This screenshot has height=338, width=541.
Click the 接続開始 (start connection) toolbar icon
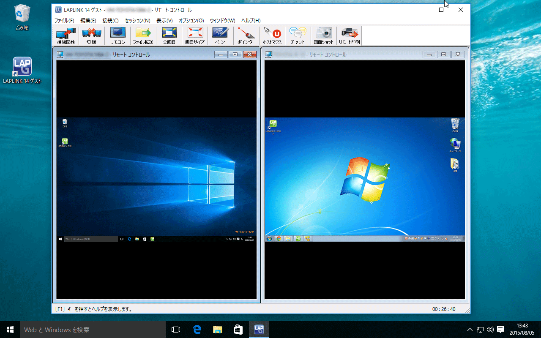point(66,35)
